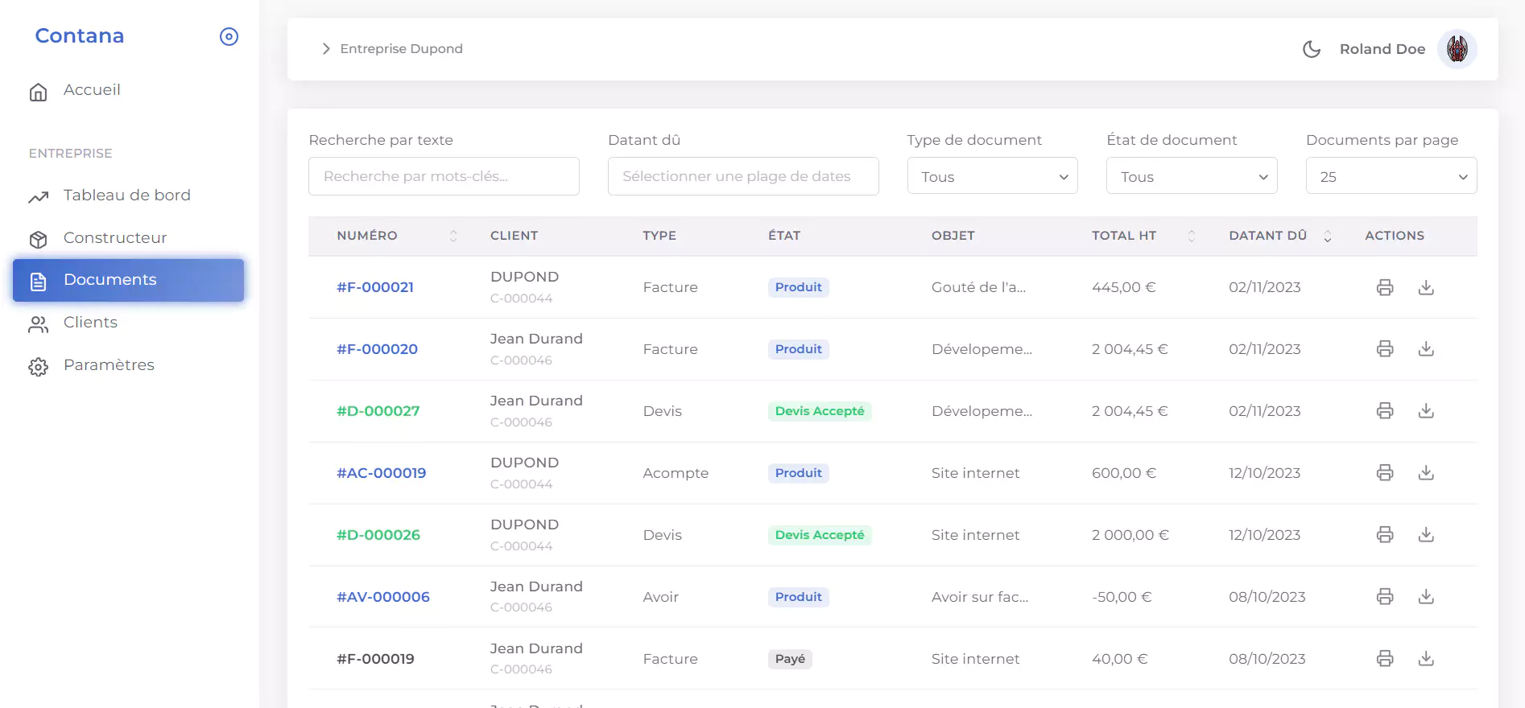Print invoice F-000021
Screen dimensions: 1525x708
click(1384, 287)
